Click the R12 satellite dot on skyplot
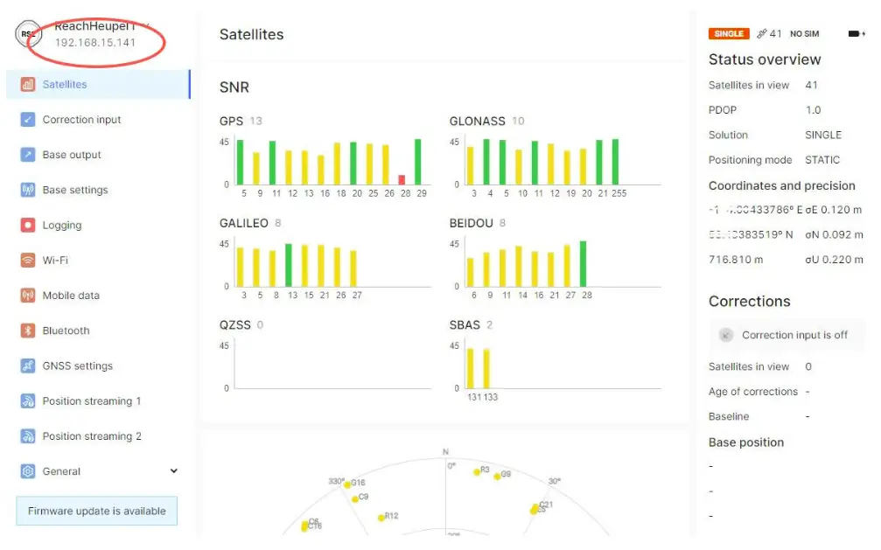Screen dimensions: 881x550 [x=381, y=518]
